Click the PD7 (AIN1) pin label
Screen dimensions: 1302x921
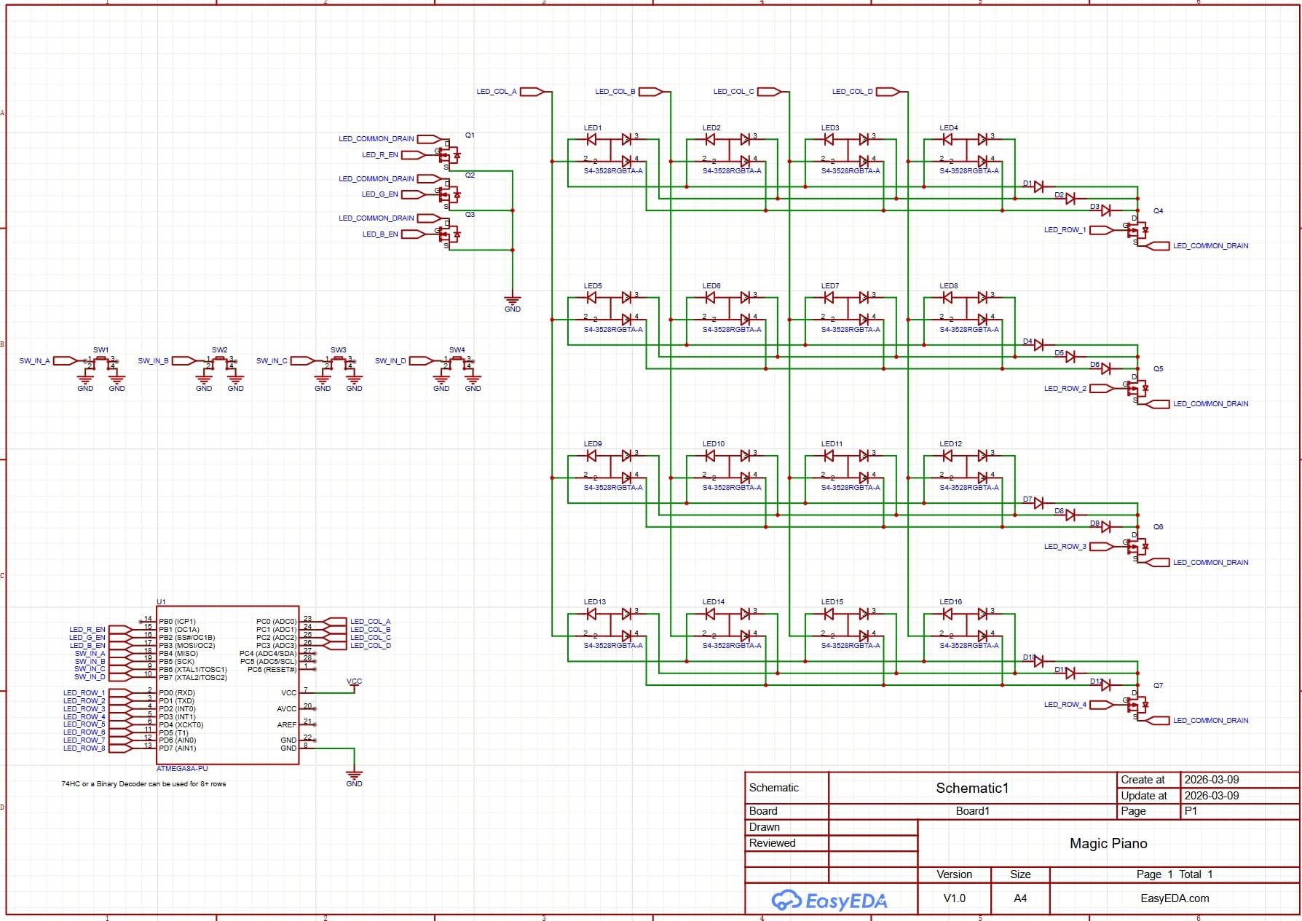point(178,748)
